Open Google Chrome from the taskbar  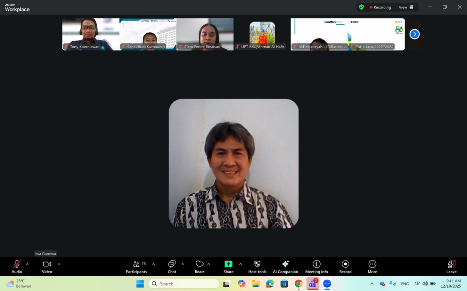[x=298, y=284]
